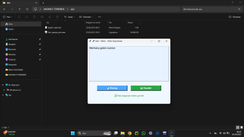Open Giriş home in the sidebar
Image resolution: width=244 pixels, height=137 pixels.
21,24
